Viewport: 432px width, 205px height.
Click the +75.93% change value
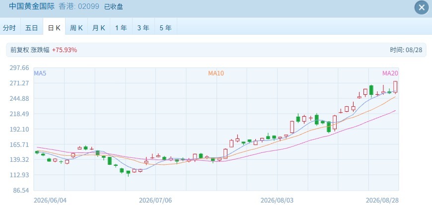point(65,50)
